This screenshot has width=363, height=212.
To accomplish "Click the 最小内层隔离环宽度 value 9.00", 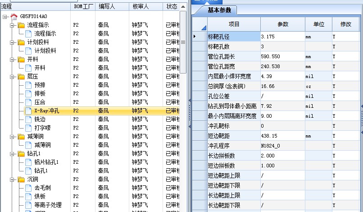I will [283, 116].
